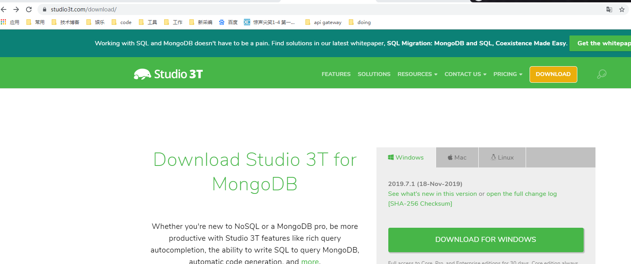This screenshot has width=631, height=264.
Task: Click the SHA-256 Checksum link
Action: [x=420, y=204]
